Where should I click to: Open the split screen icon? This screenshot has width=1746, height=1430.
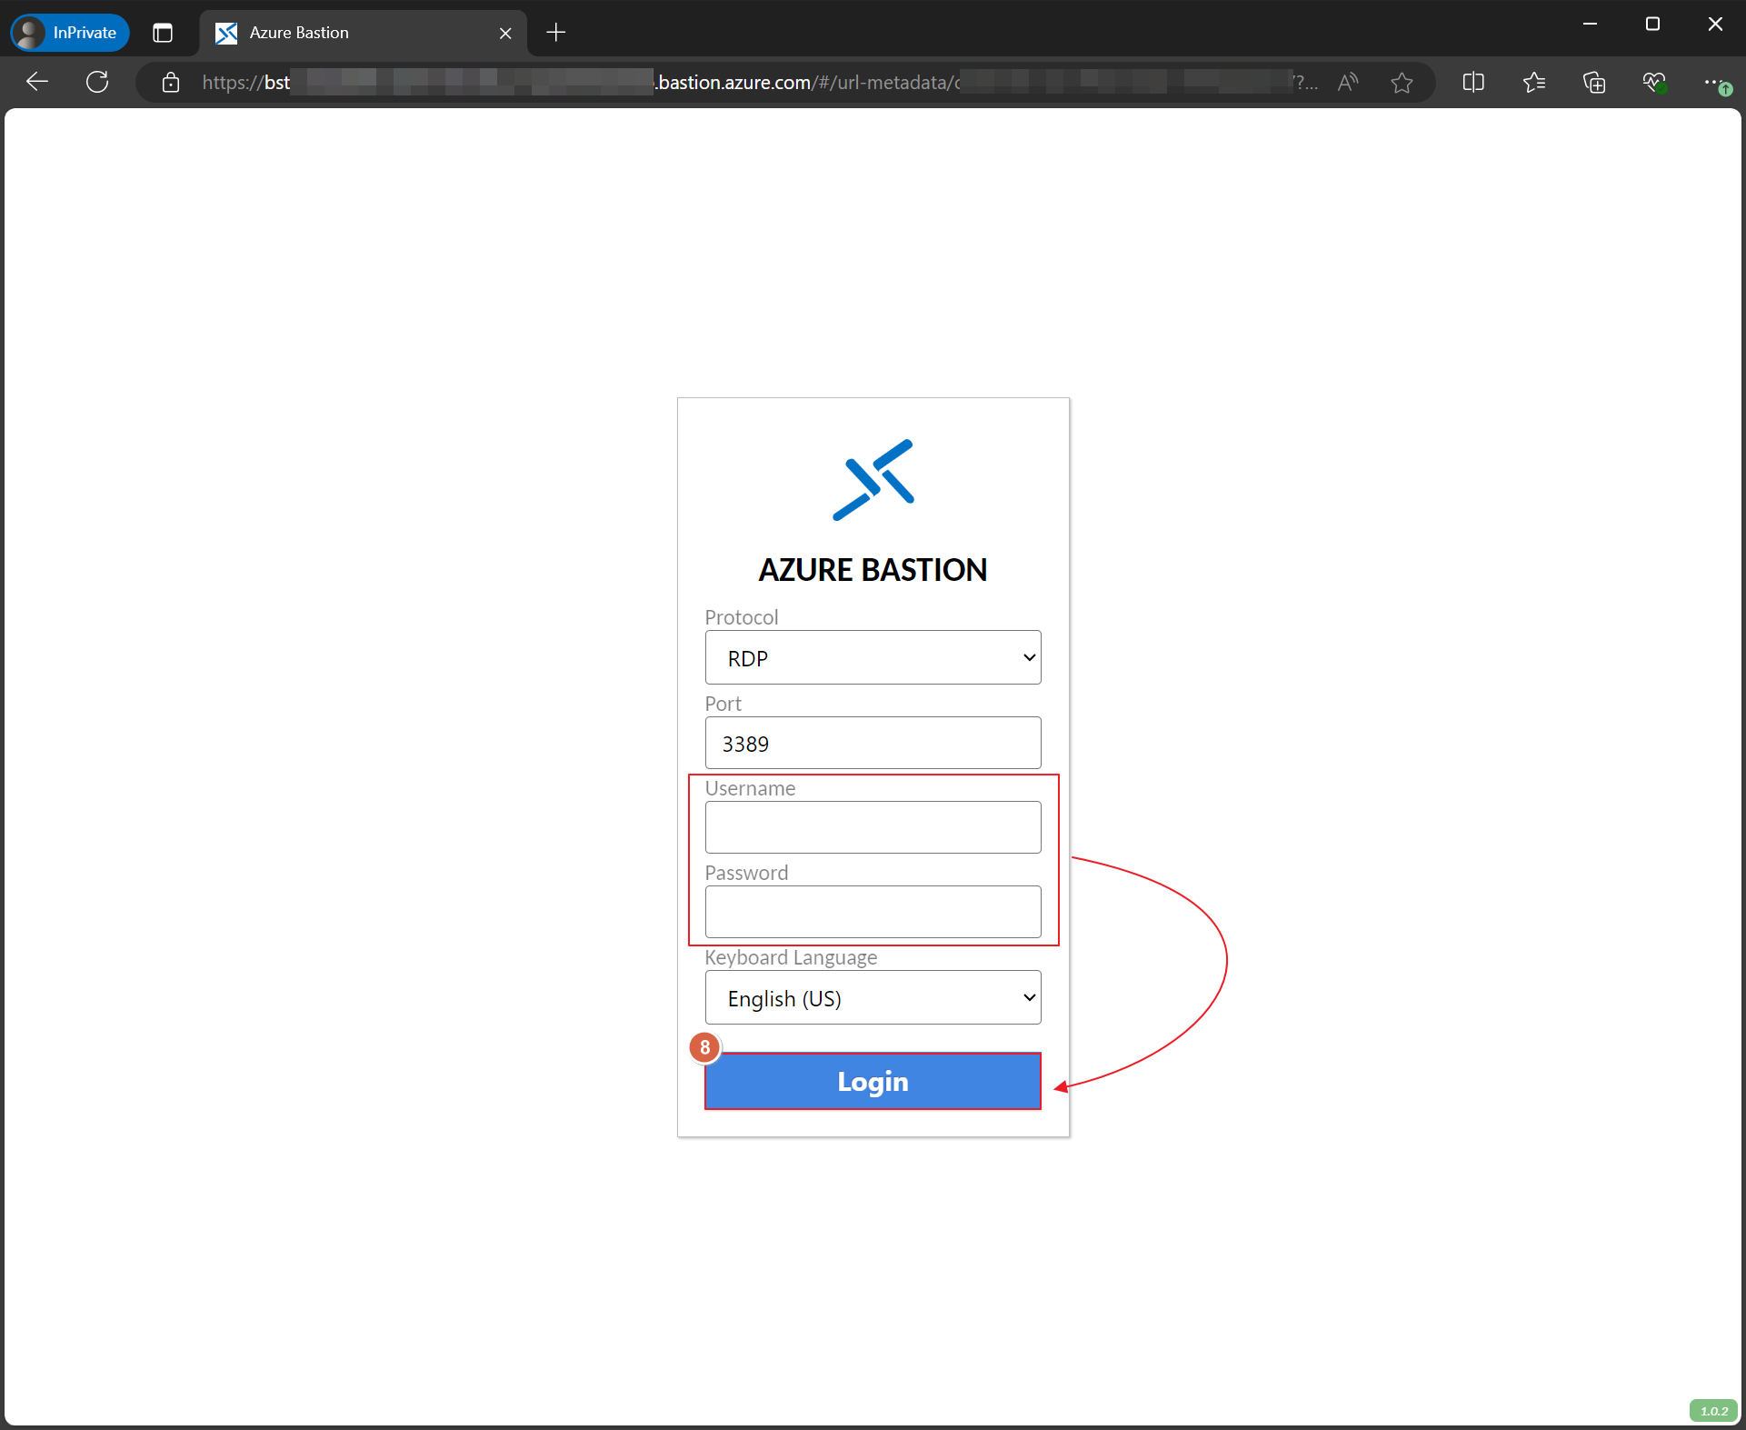tap(1473, 83)
